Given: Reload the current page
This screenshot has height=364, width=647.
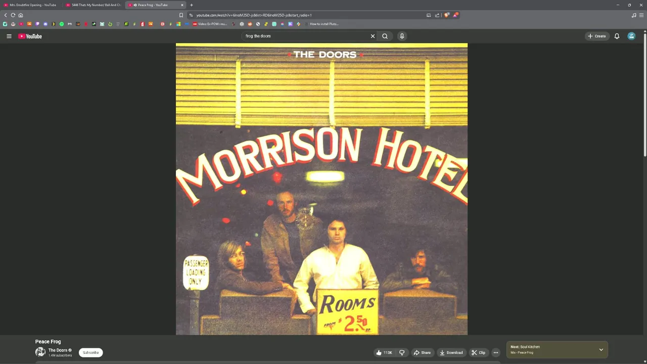Looking at the screenshot, I should click(x=13, y=15).
